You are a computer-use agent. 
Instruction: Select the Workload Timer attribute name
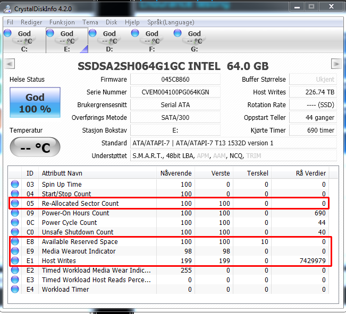tap(65, 290)
